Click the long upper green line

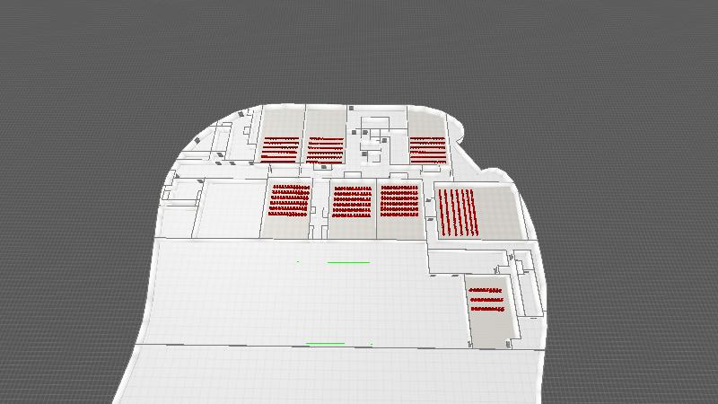348,262
